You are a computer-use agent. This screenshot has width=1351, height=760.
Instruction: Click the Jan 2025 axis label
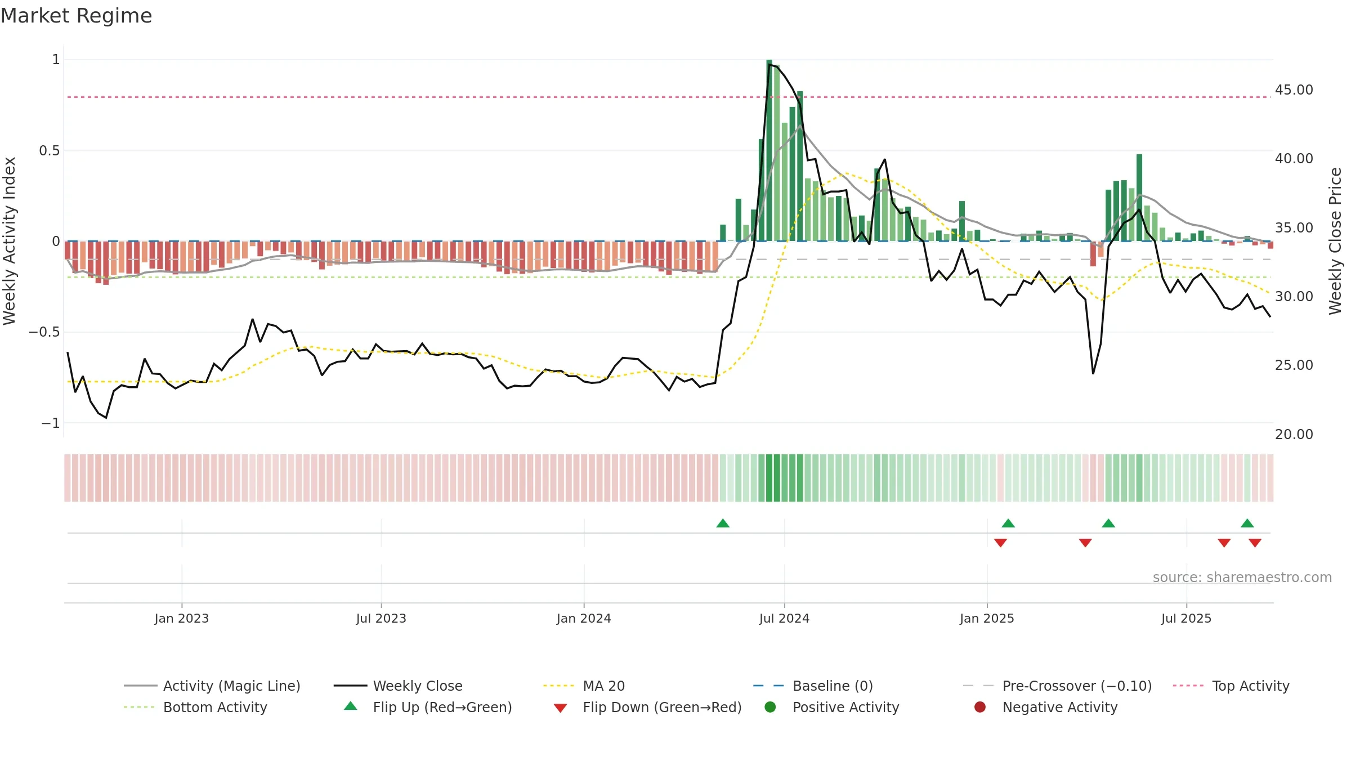coord(987,618)
